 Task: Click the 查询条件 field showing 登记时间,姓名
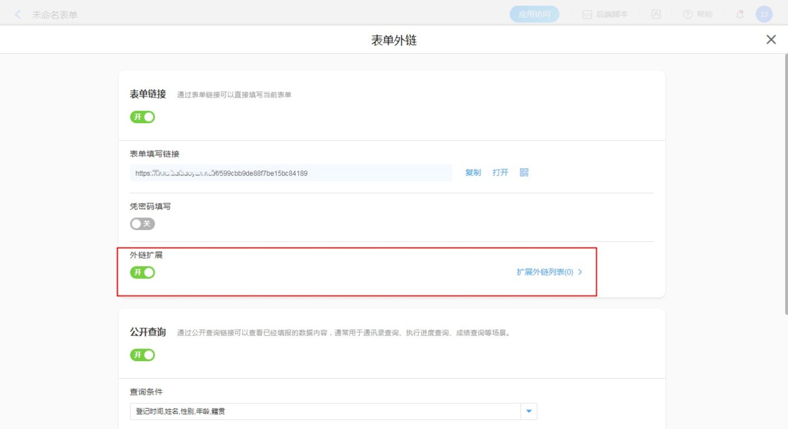tap(325, 411)
